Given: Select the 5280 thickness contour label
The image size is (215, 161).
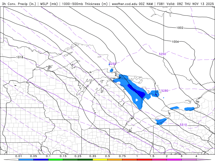Looking at the screenshot, I should 165,91.
